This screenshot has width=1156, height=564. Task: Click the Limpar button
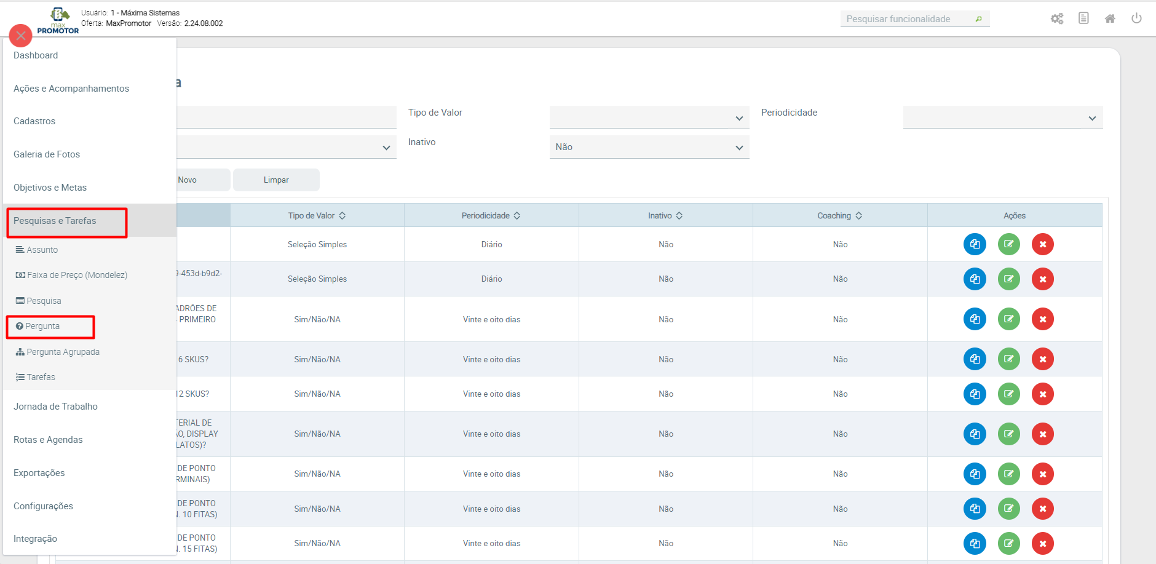[x=276, y=180]
